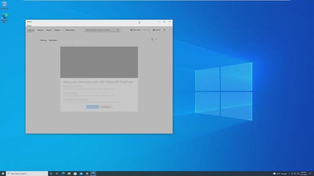Click the Photos app taskbar icon
Viewport: 314px width, 176px height.
[x=93, y=174]
